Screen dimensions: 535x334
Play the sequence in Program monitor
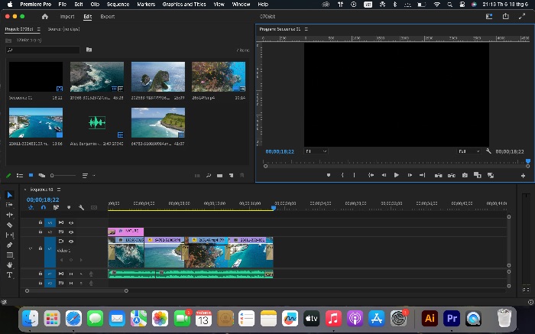(x=396, y=175)
